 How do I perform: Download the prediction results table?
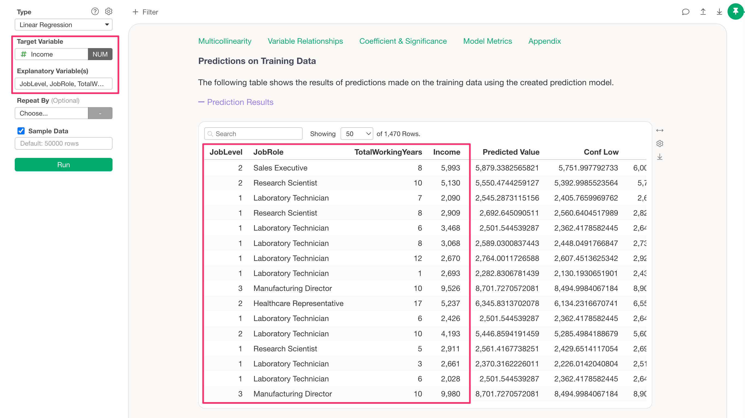(660, 157)
